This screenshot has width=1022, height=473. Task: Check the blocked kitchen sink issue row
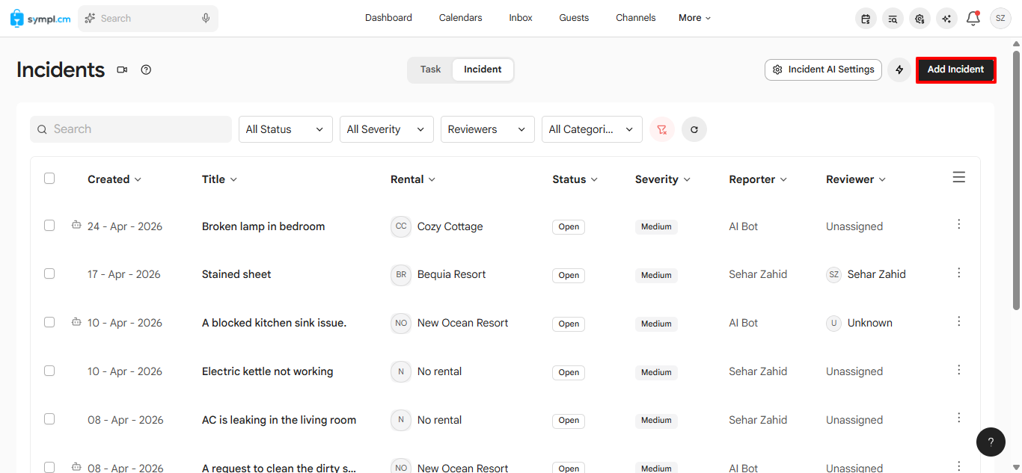49,322
